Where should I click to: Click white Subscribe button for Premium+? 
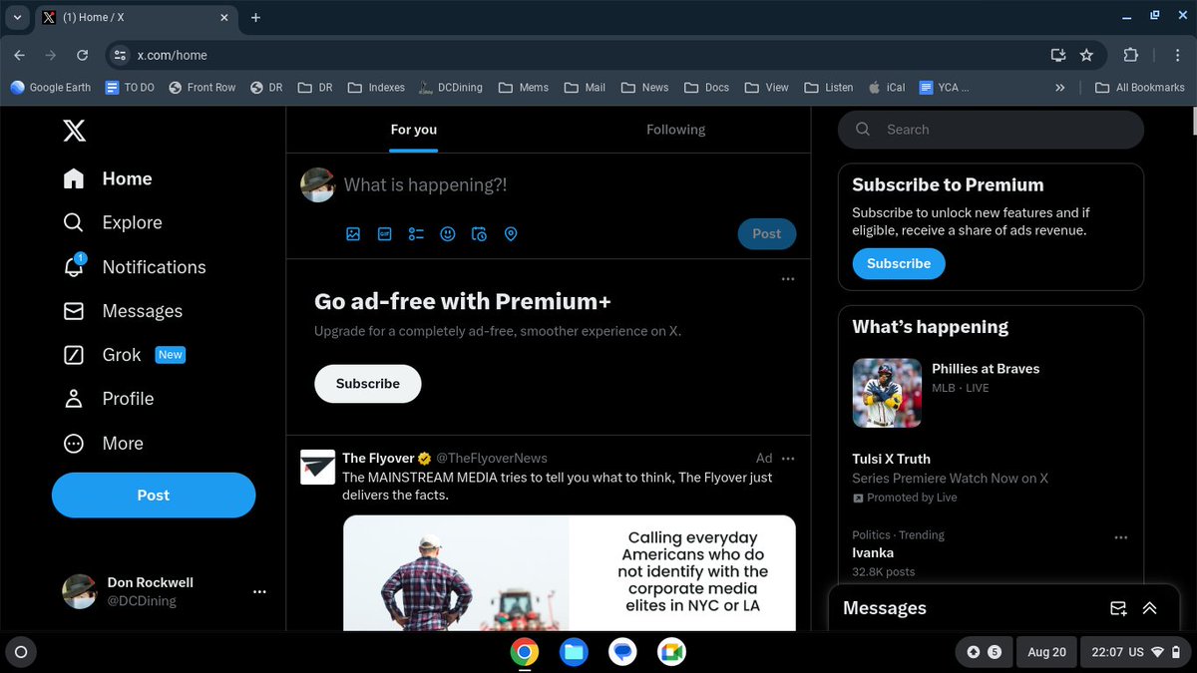(x=368, y=384)
